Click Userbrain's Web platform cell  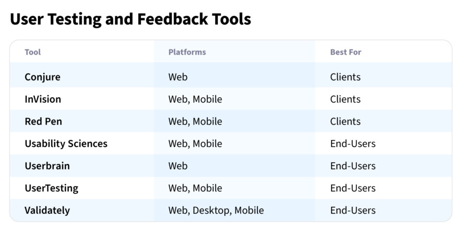pos(178,166)
